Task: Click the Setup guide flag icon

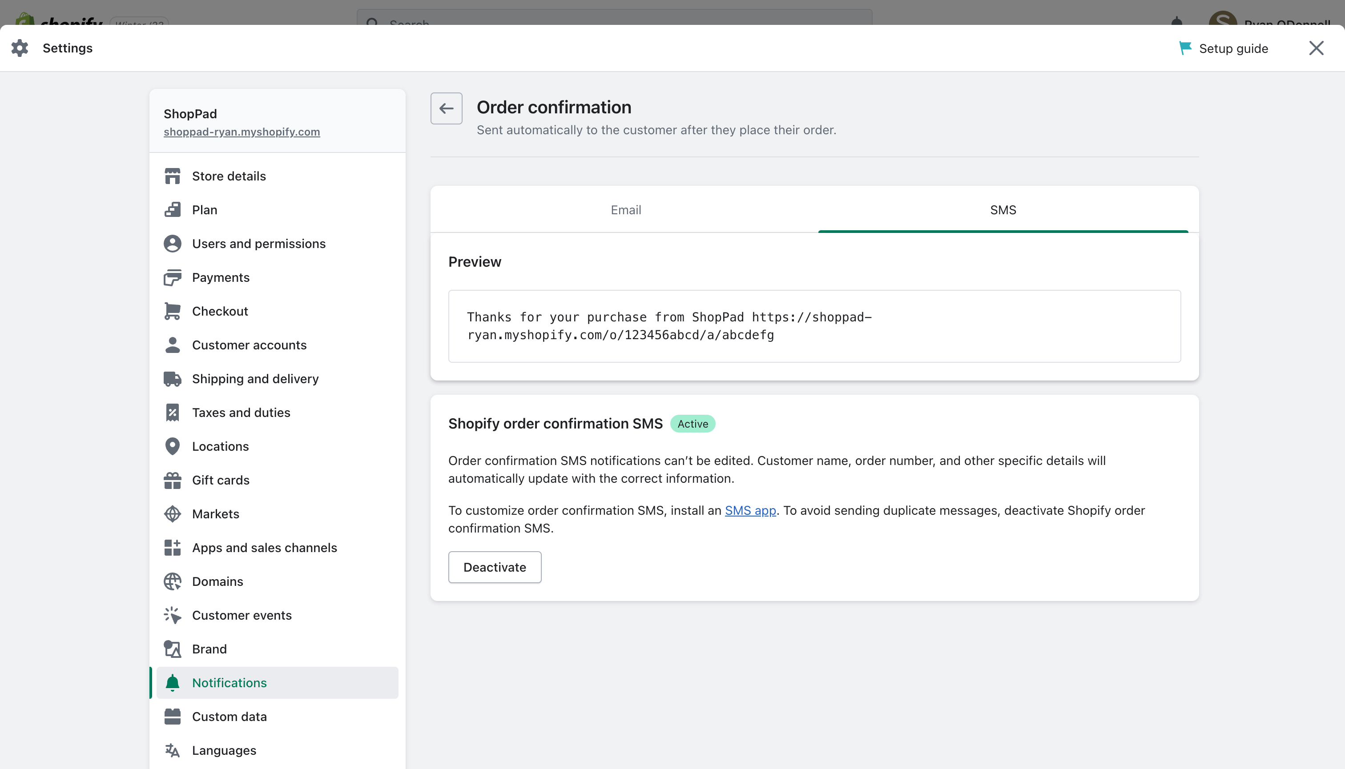Action: pyautogui.click(x=1185, y=48)
